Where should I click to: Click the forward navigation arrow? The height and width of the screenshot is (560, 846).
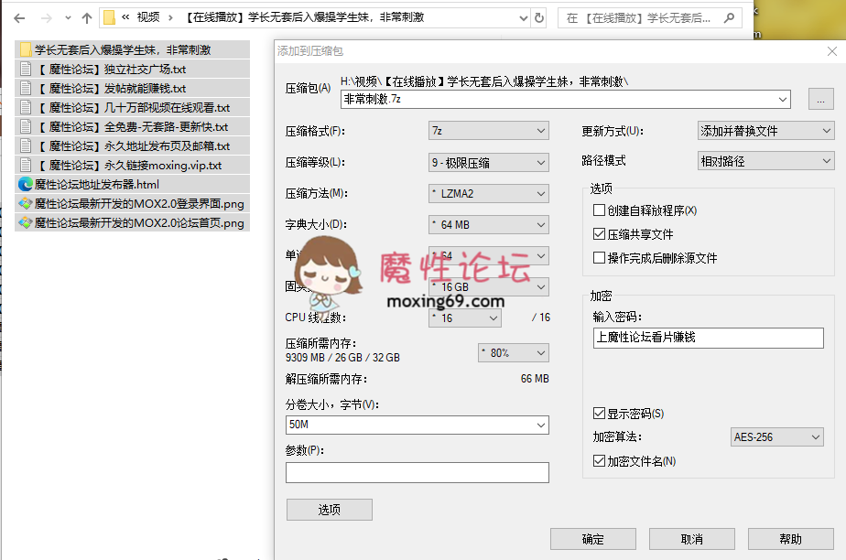point(46,17)
